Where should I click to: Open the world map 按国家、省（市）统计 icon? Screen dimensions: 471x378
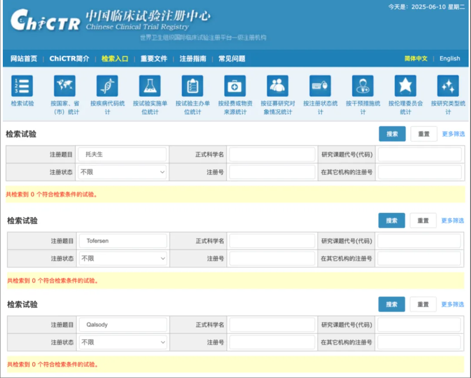65,86
